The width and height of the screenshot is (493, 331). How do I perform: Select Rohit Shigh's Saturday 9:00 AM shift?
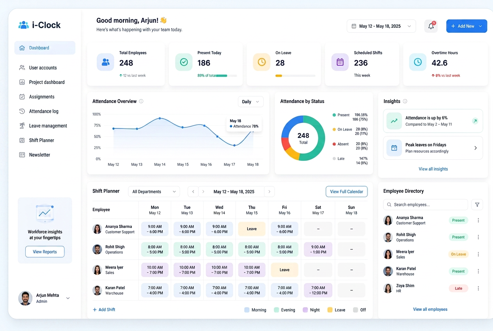click(318, 249)
